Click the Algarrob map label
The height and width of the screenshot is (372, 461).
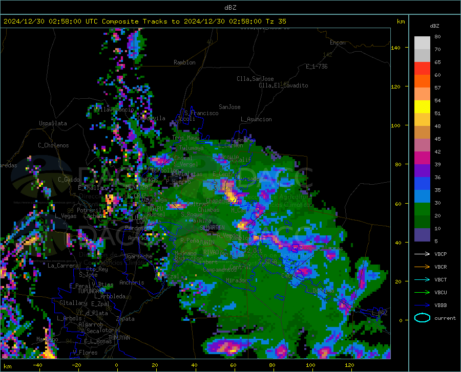91,324
